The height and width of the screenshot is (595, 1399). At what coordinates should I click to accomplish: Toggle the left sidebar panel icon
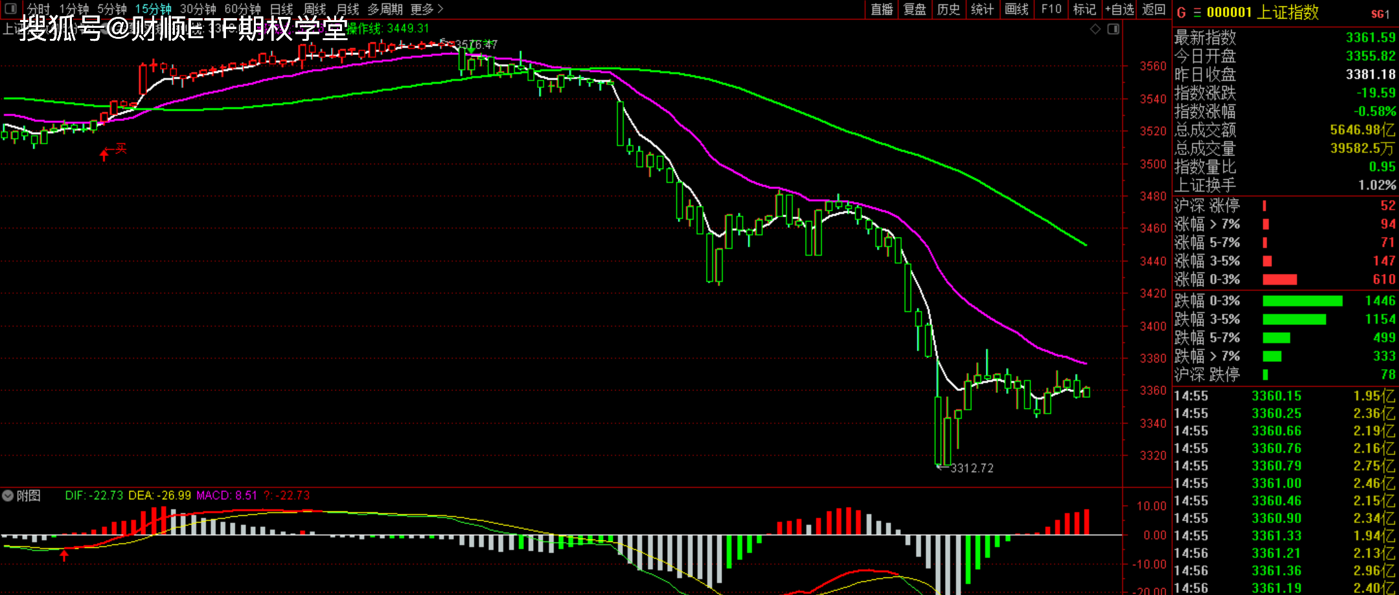tap(10, 8)
